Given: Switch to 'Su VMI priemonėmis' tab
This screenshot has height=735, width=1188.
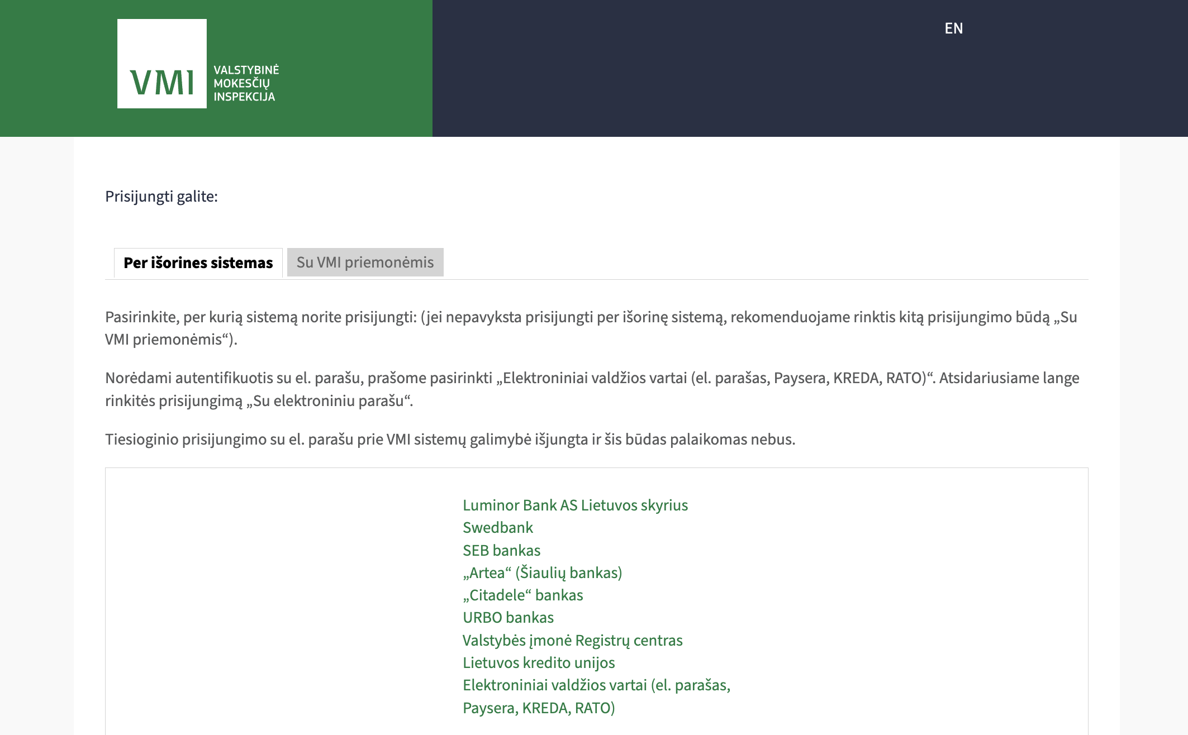Looking at the screenshot, I should coord(365,262).
